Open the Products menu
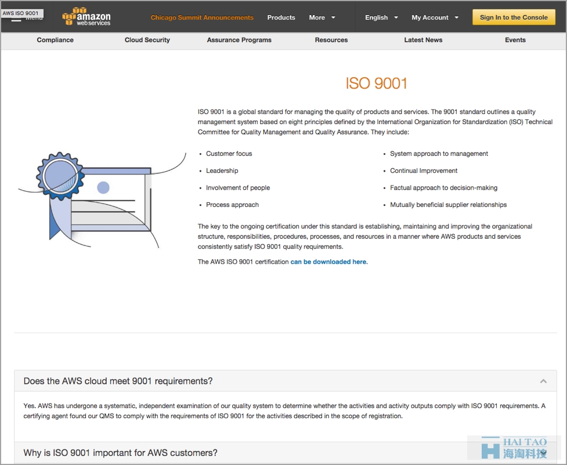This screenshot has height=465, width=567. click(x=281, y=17)
